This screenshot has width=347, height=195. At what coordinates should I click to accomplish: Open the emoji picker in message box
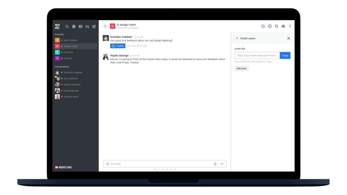point(108,164)
